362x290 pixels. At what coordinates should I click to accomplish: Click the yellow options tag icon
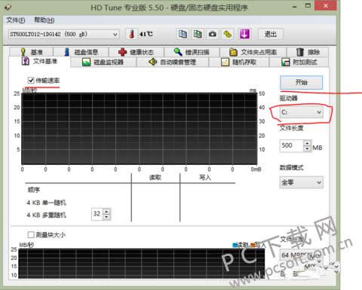(x=228, y=34)
